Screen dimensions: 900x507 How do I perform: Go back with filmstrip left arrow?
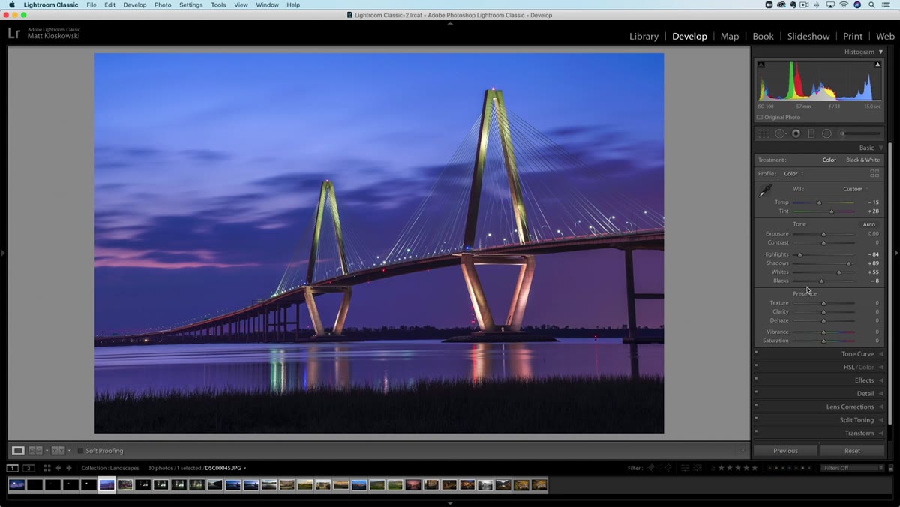[58, 468]
